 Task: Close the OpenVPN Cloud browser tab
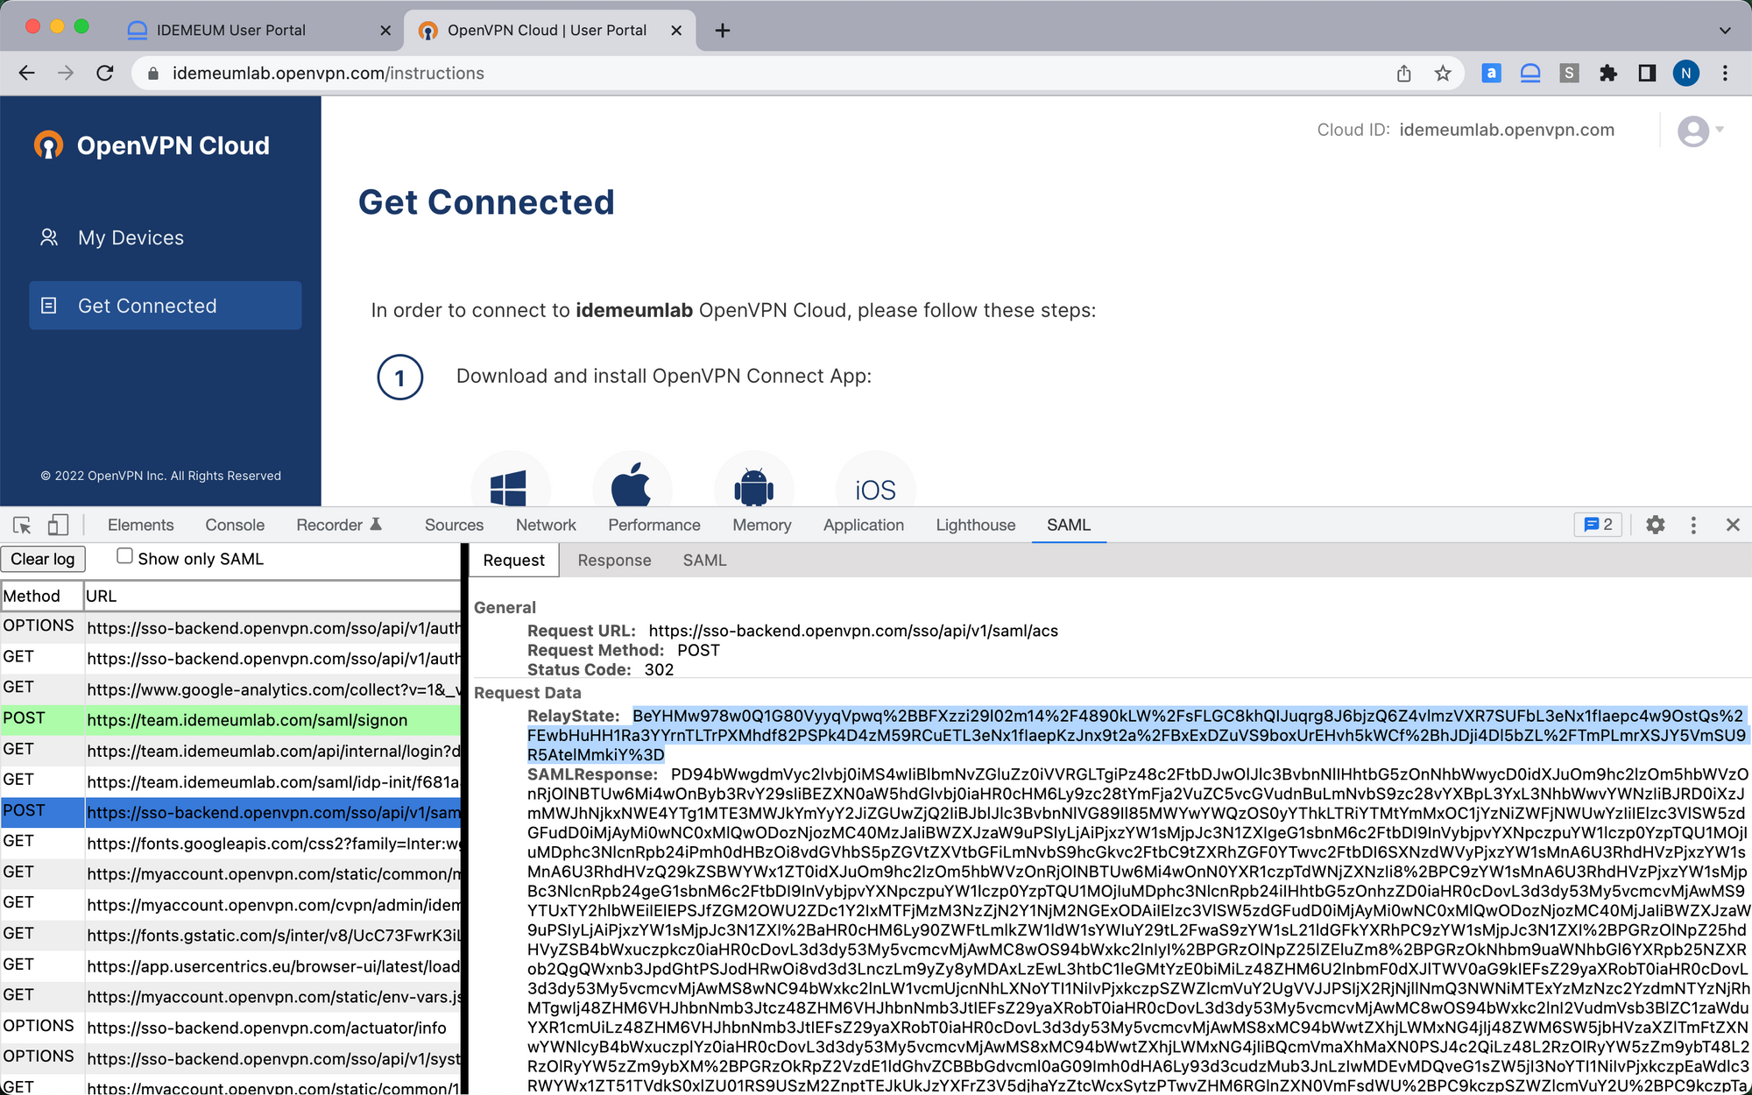[676, 31]
